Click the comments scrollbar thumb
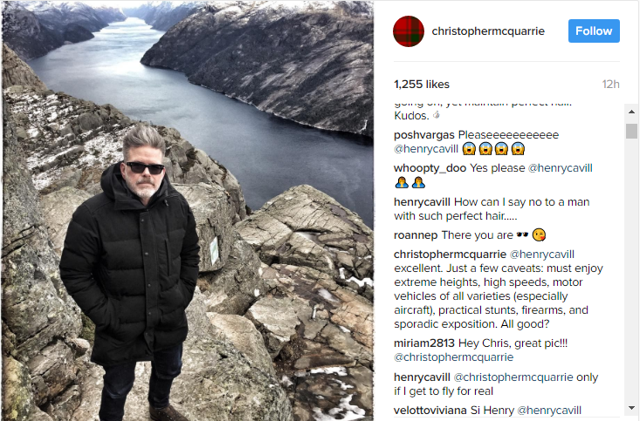This screenshot has width=640, height=421. 631,132
